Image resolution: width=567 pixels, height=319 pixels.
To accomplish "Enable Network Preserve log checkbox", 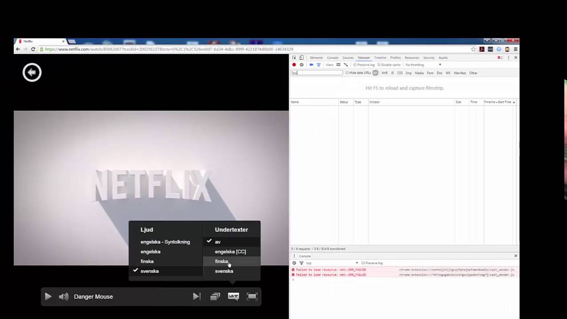I will [355, 65].
